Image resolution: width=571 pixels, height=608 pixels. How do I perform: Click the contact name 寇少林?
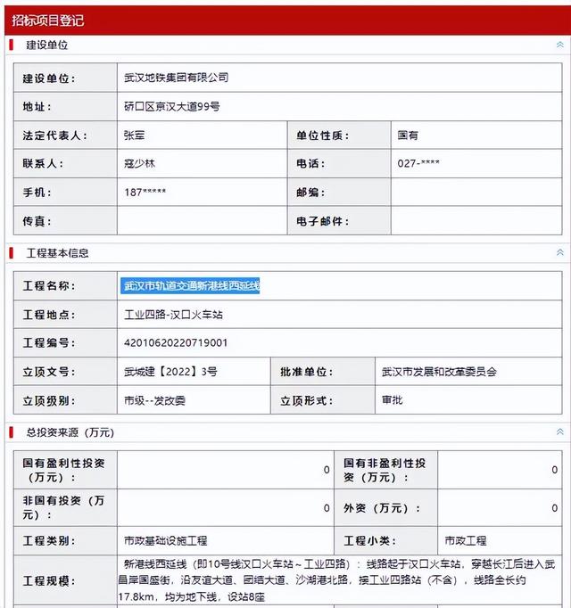click(x=139, y=163)
